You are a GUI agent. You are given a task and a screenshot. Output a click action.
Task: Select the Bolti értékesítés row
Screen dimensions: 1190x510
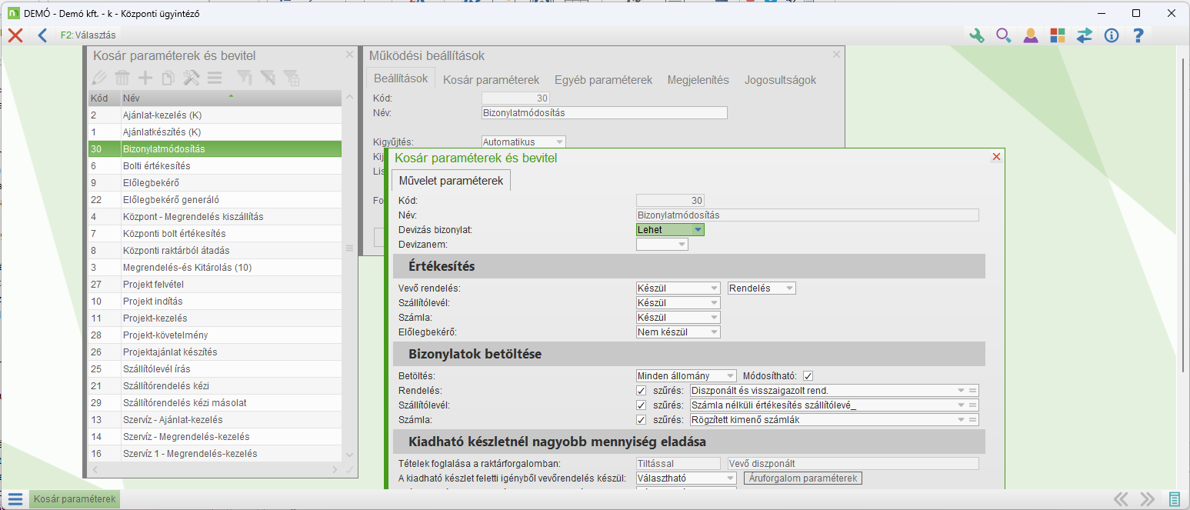coord(215,165)
